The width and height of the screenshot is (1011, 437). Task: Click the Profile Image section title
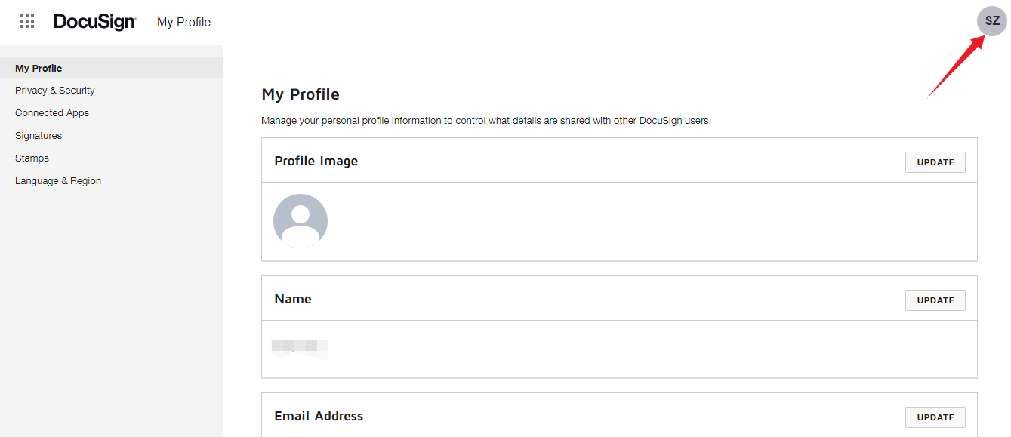pos(316,161)
